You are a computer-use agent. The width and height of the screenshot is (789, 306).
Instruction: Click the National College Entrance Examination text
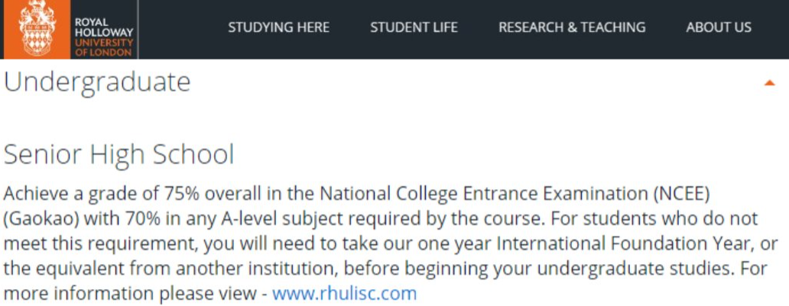(x=483, y=194)
